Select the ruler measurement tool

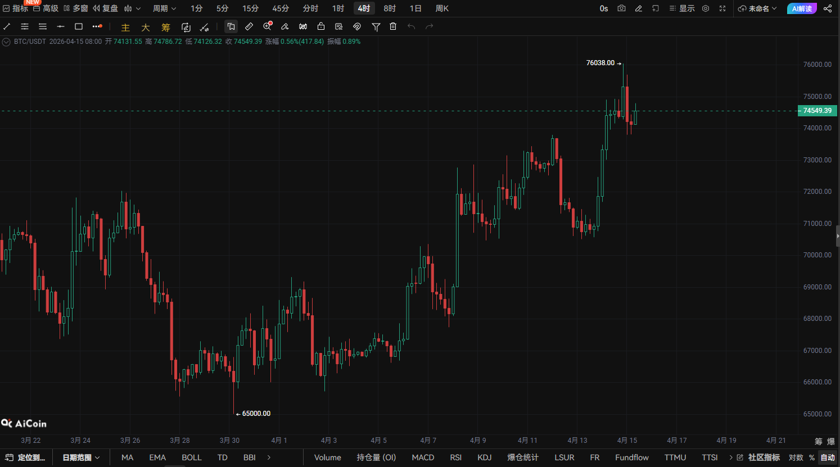click(x=249, y=26)
